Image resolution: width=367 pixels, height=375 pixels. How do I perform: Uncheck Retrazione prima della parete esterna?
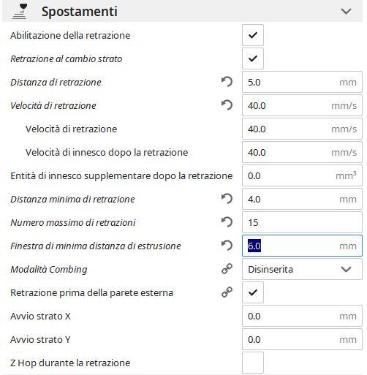[x=253, y=292]
